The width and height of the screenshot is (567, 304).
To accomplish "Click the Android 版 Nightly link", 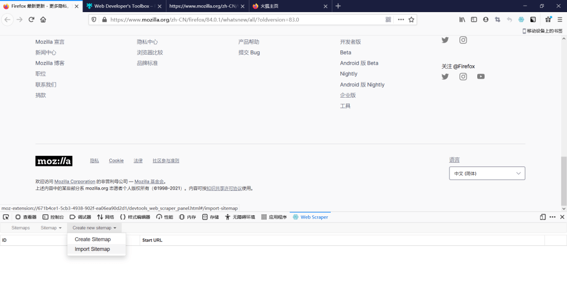I will coord(362,85).
